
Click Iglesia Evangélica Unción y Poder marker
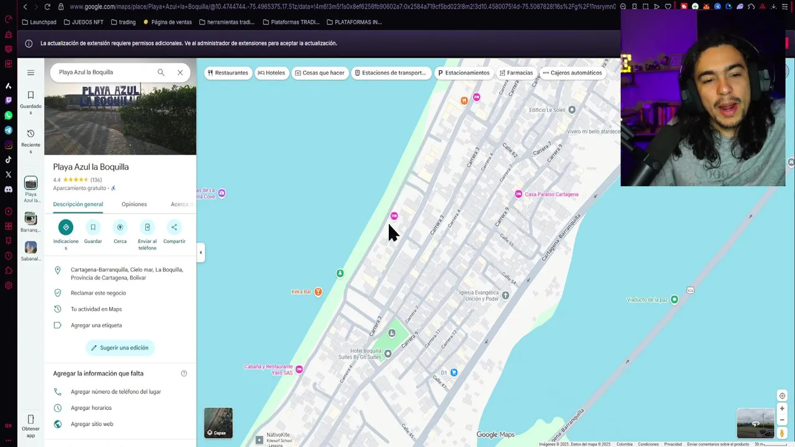pyautogui.click(x=506, y=296)
